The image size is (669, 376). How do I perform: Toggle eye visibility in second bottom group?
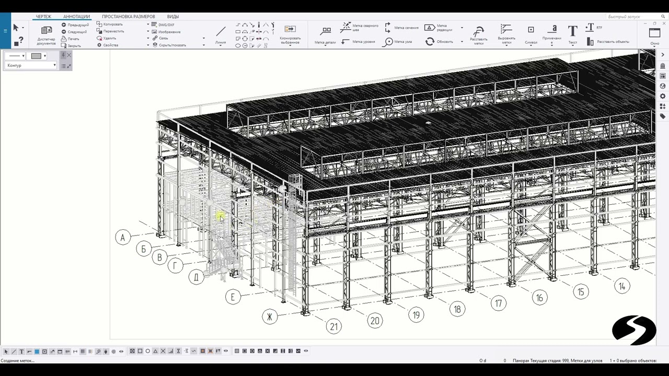click(x=226, y=351)
